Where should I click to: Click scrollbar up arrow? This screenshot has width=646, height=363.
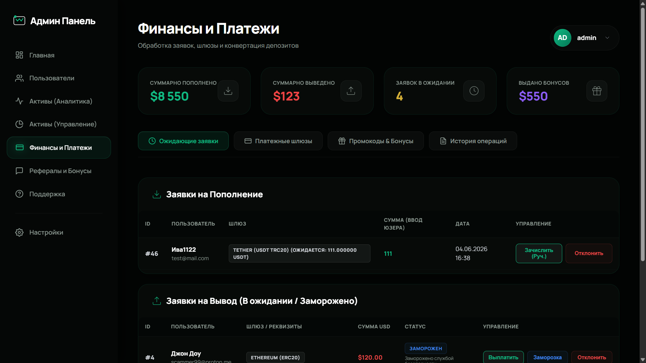(x=643, y=3)
